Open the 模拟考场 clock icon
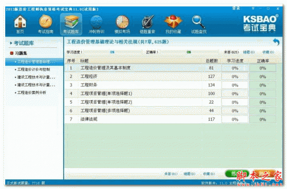The image size is (287, 189). tap(122, 24)
